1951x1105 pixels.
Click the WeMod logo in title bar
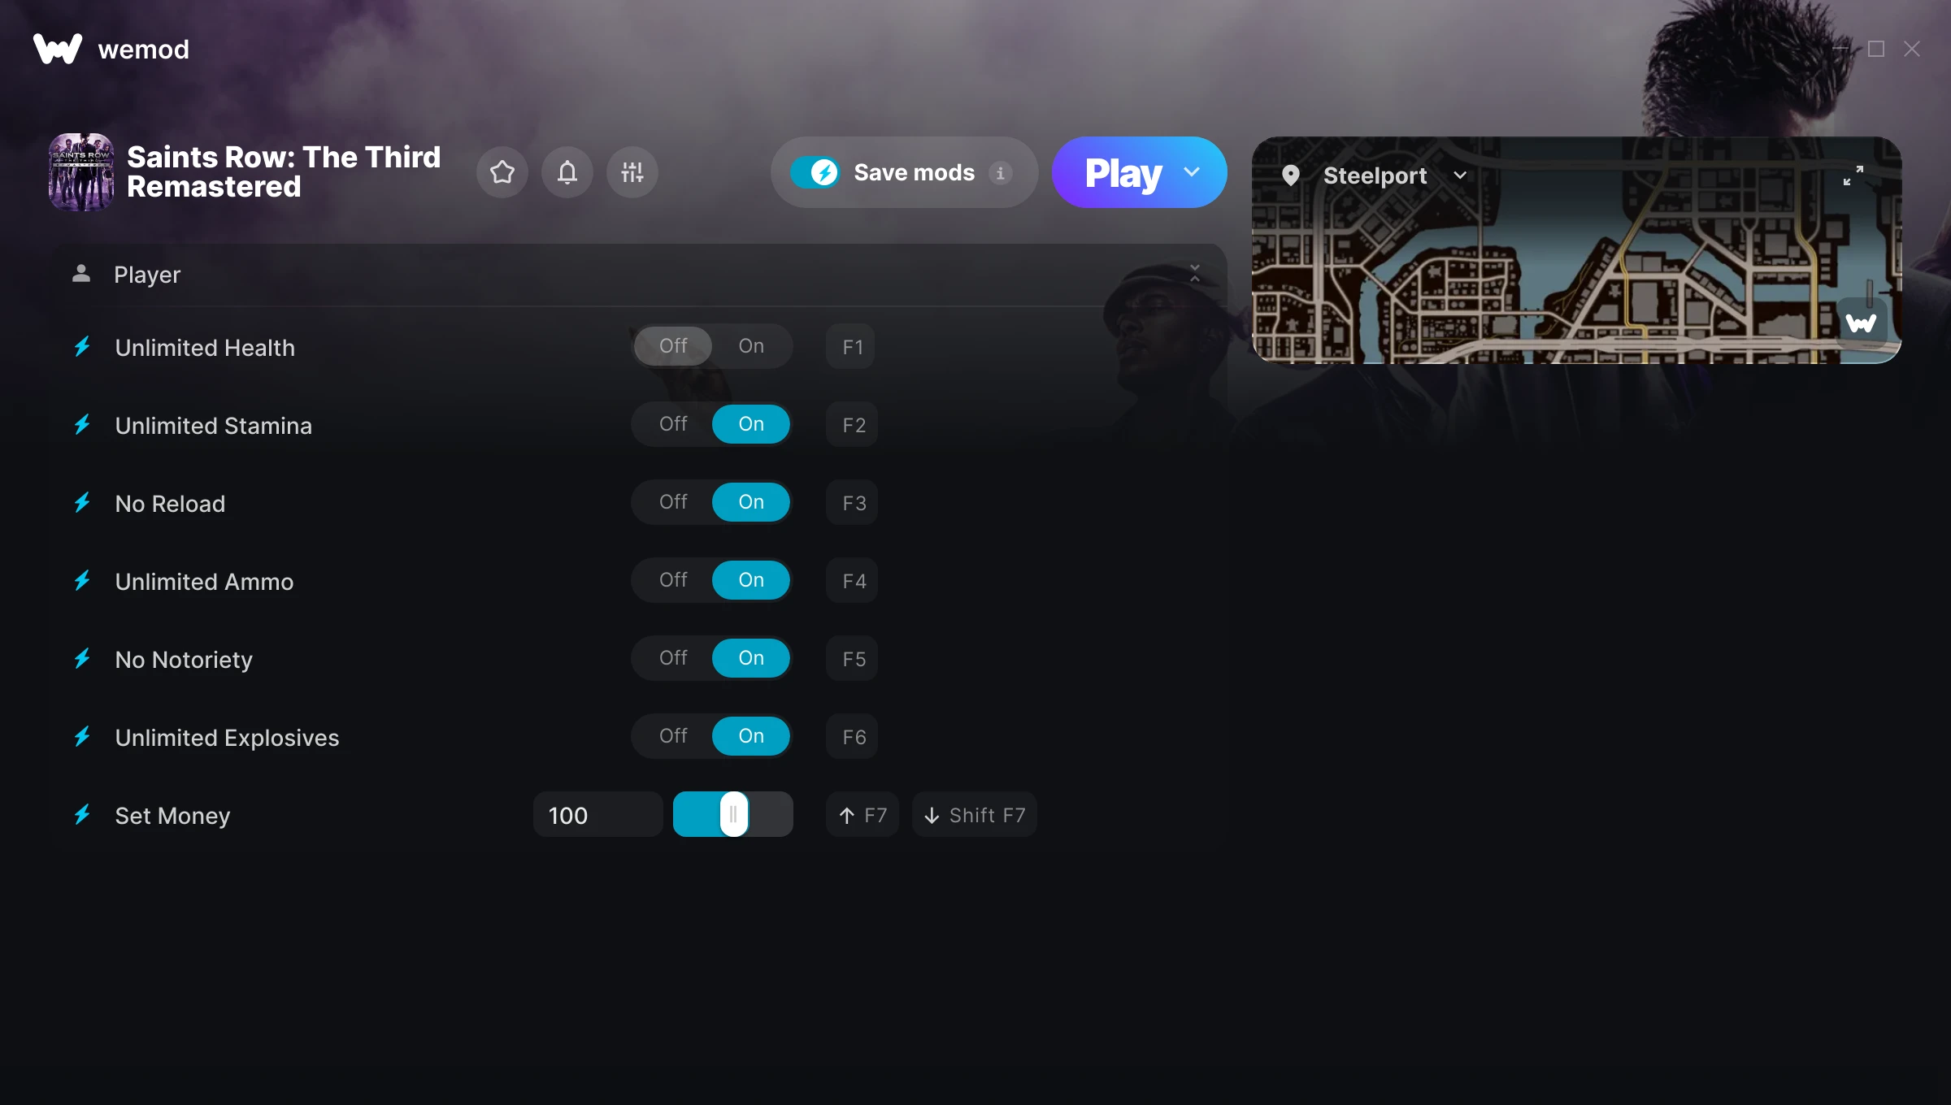(x=58, y=49)
